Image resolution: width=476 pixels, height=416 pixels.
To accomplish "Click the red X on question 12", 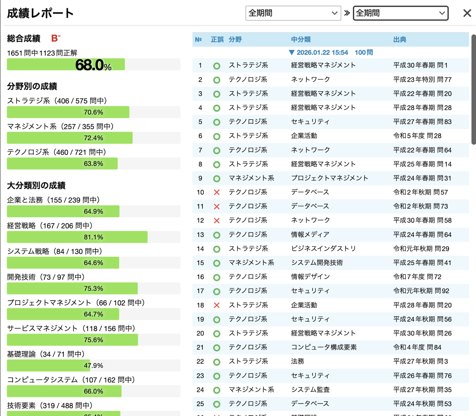I will 217,221.
